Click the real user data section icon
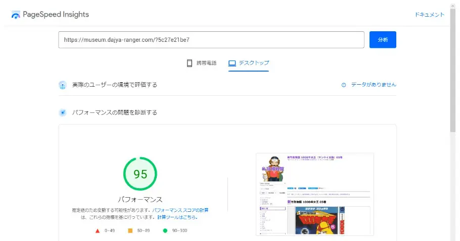 [x=63, y=85]
